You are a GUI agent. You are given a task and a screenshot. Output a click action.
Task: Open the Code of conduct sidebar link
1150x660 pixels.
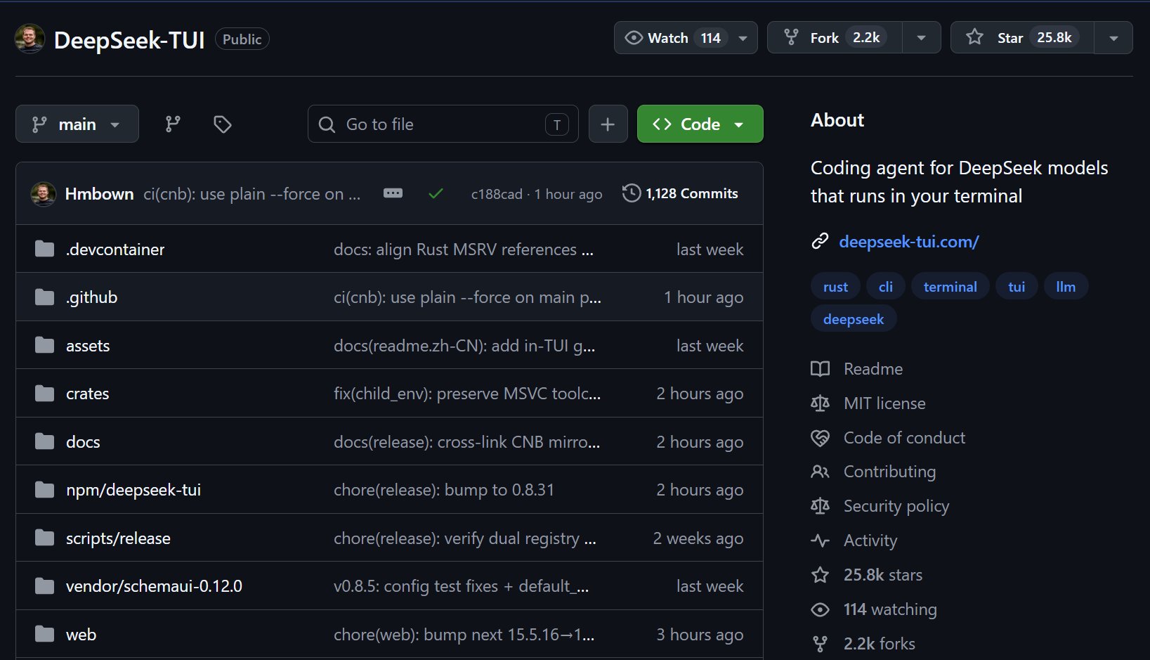[904, 438]
